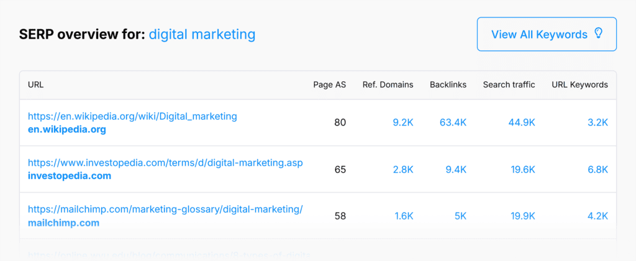This screenshot has width=636, height=261.
Task: Open Investopedia's 6.8K URL keywords
Action: 597,169
